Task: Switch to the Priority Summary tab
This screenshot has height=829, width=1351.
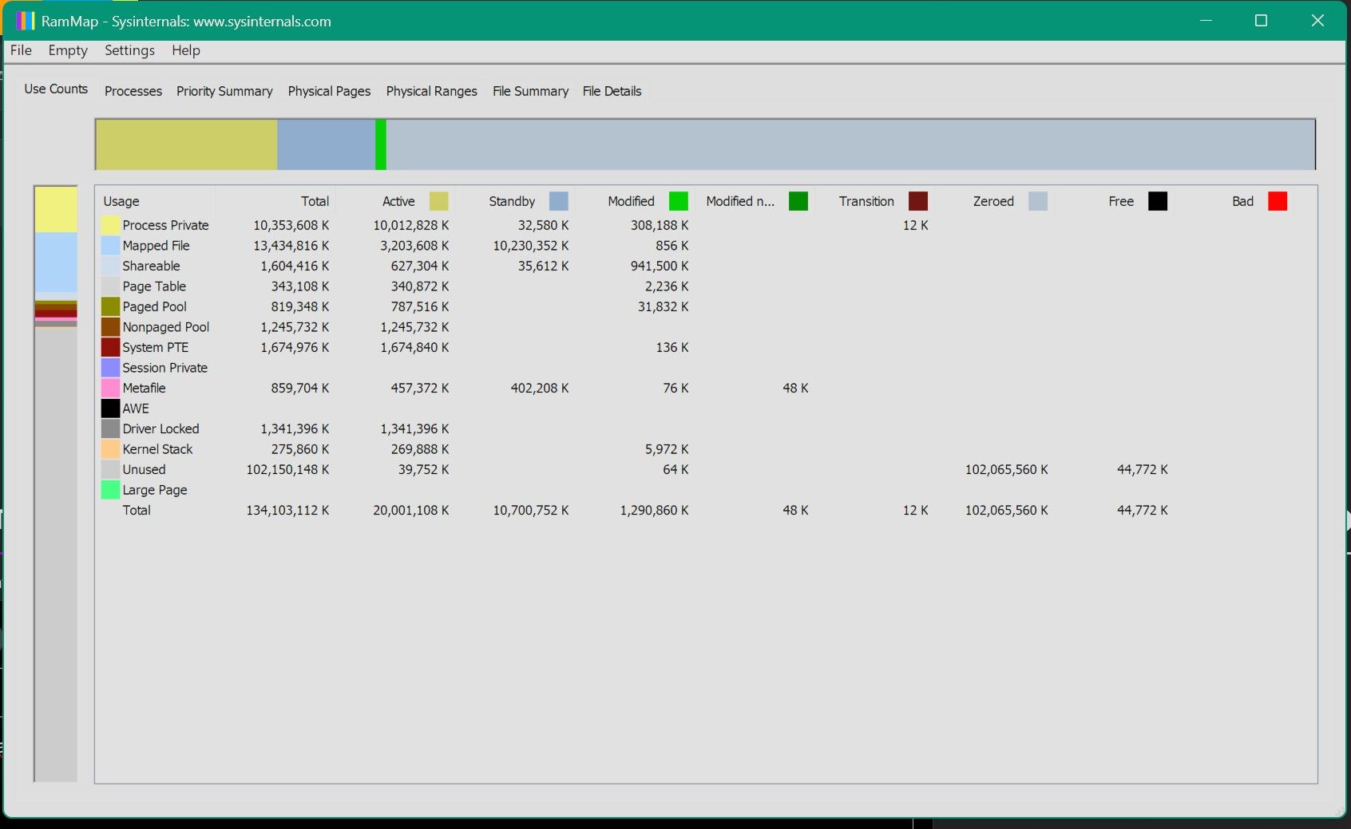Action: [224, 91]
